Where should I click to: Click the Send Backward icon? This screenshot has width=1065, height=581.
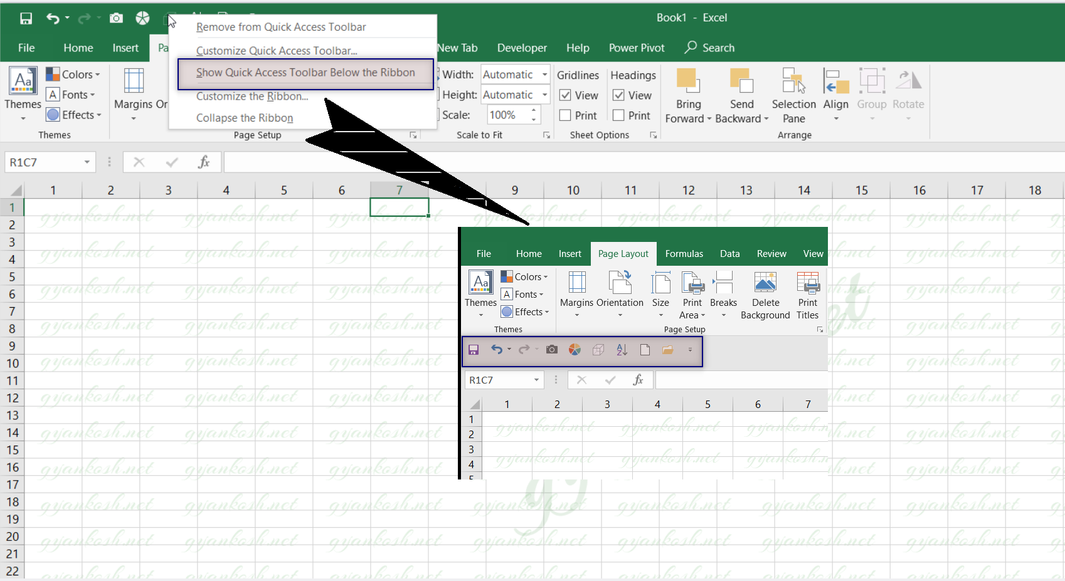tap(741, 80)
